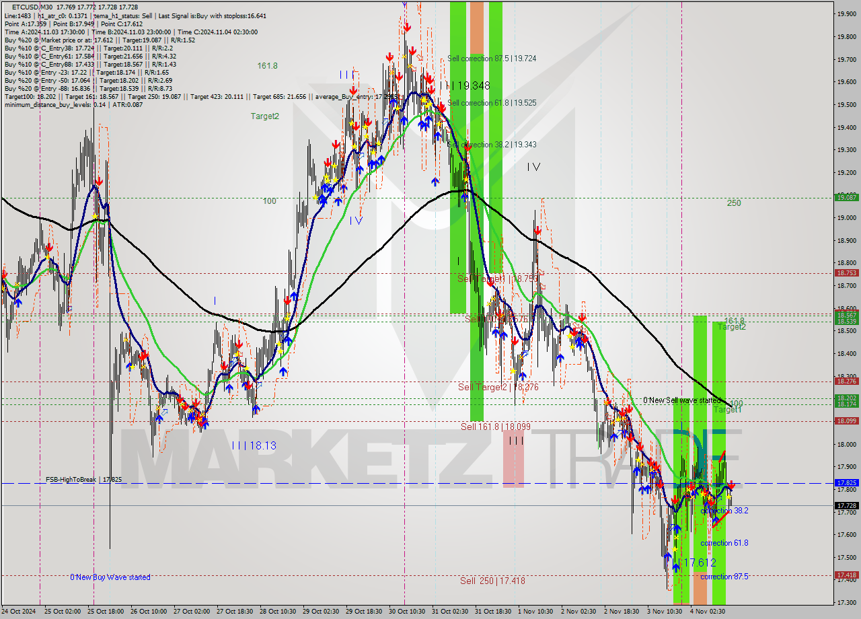Click the 18.800 price axis value

846,263
